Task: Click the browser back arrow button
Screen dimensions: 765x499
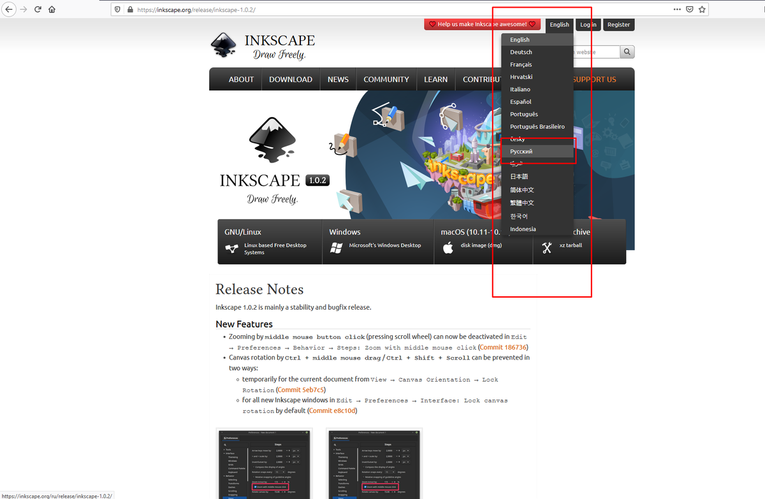Action: (x=10, y=10)
